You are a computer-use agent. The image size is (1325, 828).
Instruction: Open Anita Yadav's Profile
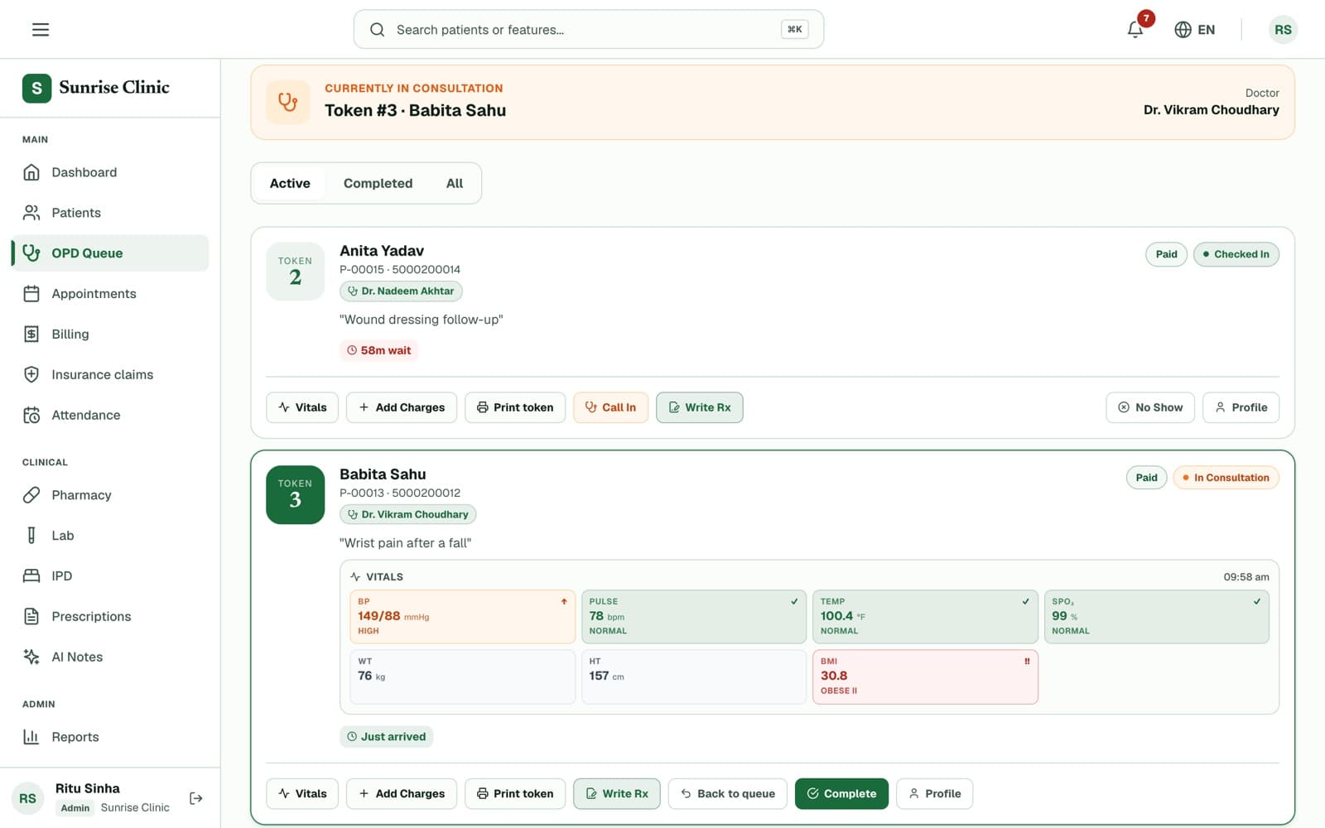coord(1241,407)
